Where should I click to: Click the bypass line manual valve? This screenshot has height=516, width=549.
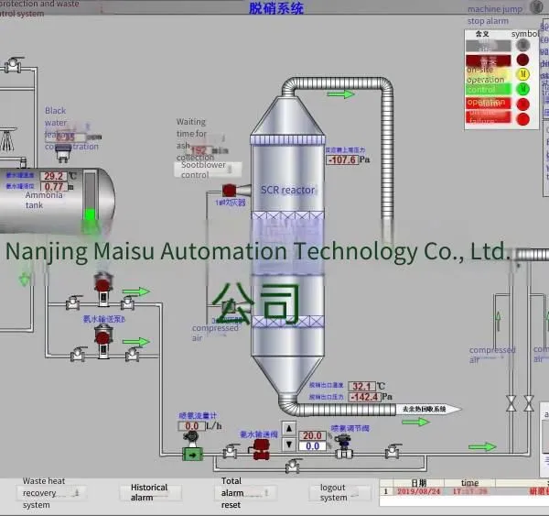click(x=293, y=466)
